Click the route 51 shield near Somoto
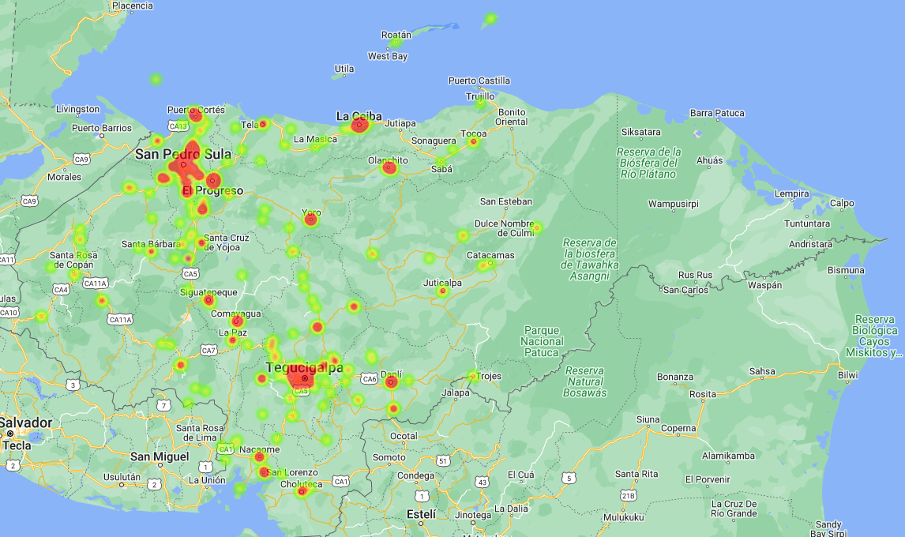 click(x=444, y=460)
